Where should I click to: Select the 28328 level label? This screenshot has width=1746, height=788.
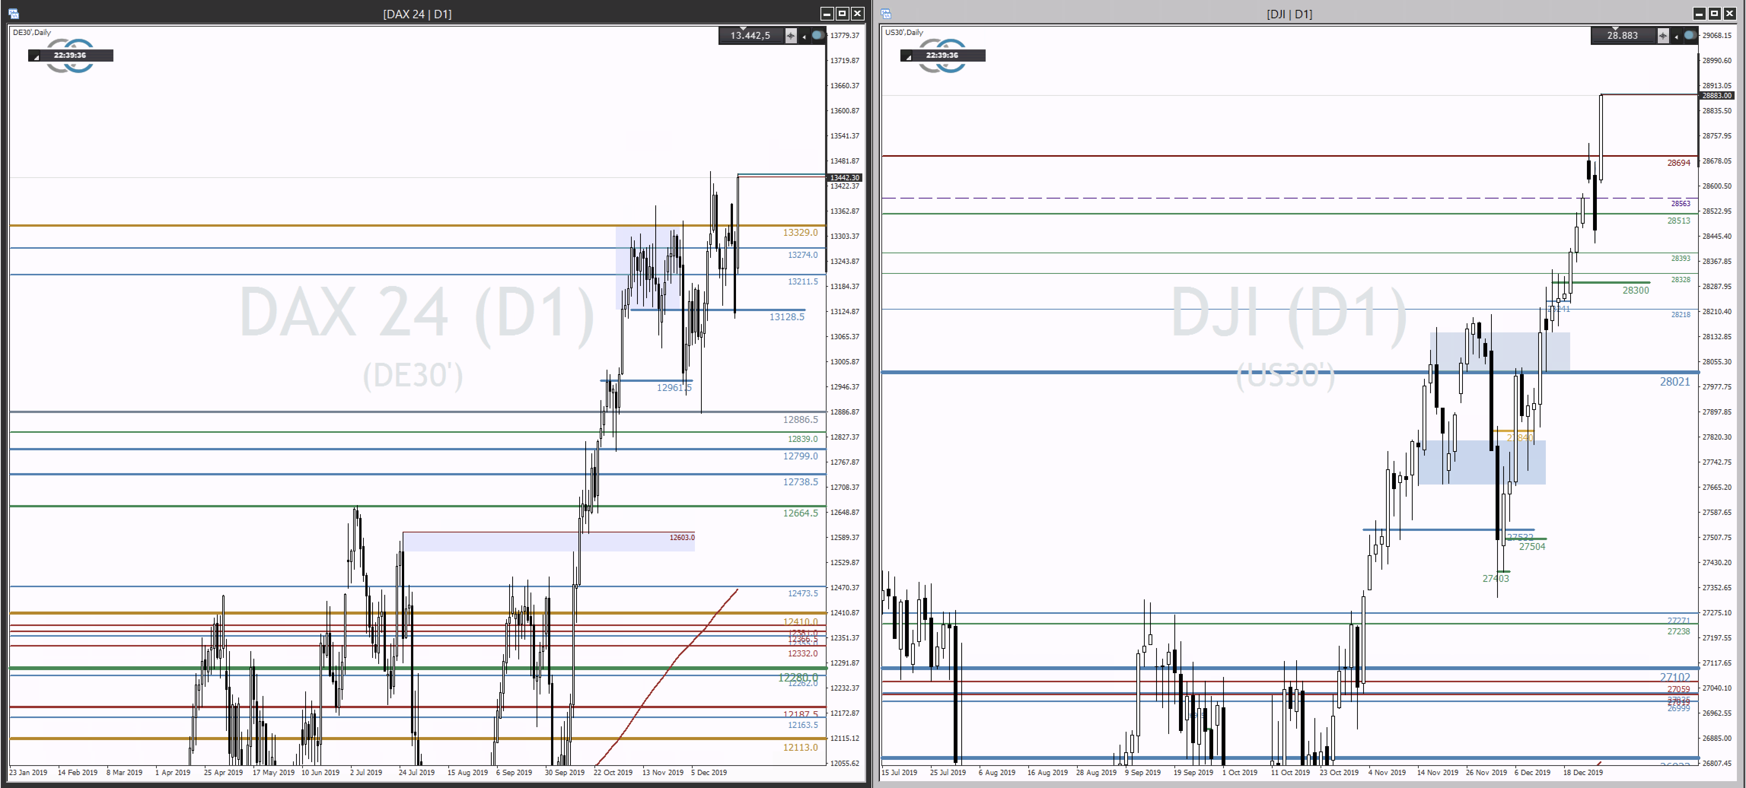point(1680,279)
